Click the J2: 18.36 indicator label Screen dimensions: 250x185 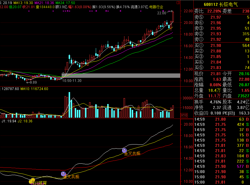pos(25,121)
